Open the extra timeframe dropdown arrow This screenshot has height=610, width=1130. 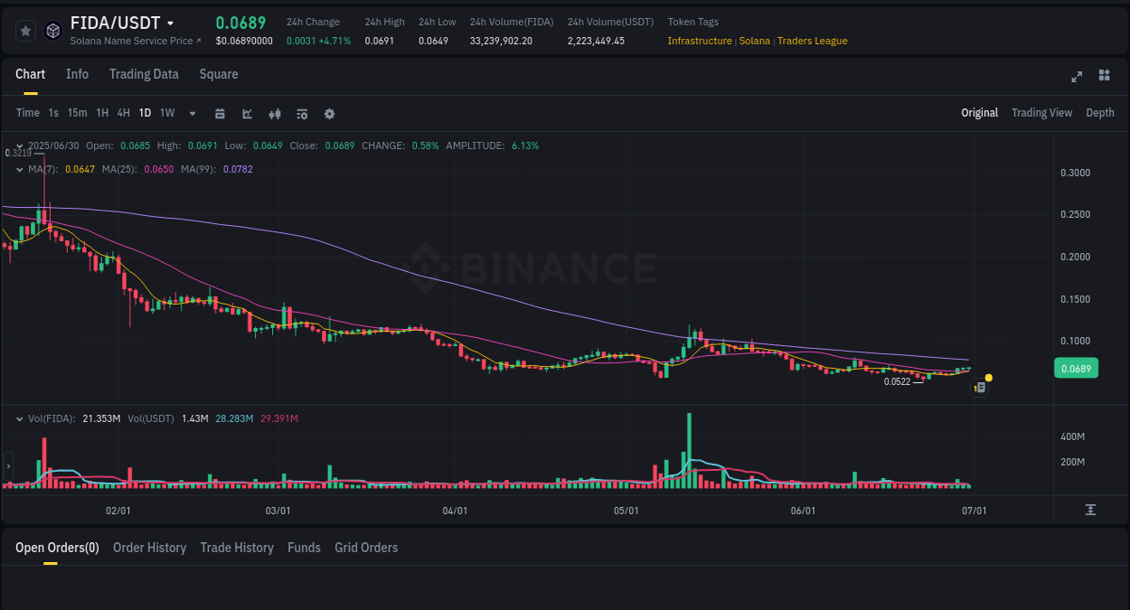(x=191, y=113)
